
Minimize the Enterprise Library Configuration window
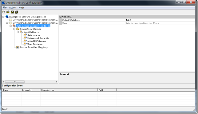click(x=179, y=2)
